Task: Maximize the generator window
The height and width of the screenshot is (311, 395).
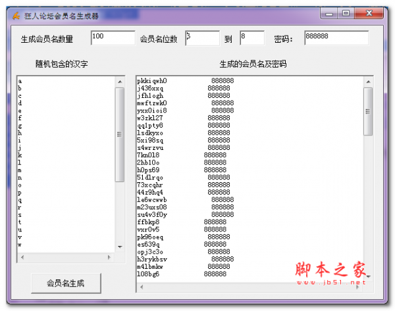Action: pos(346,13)
